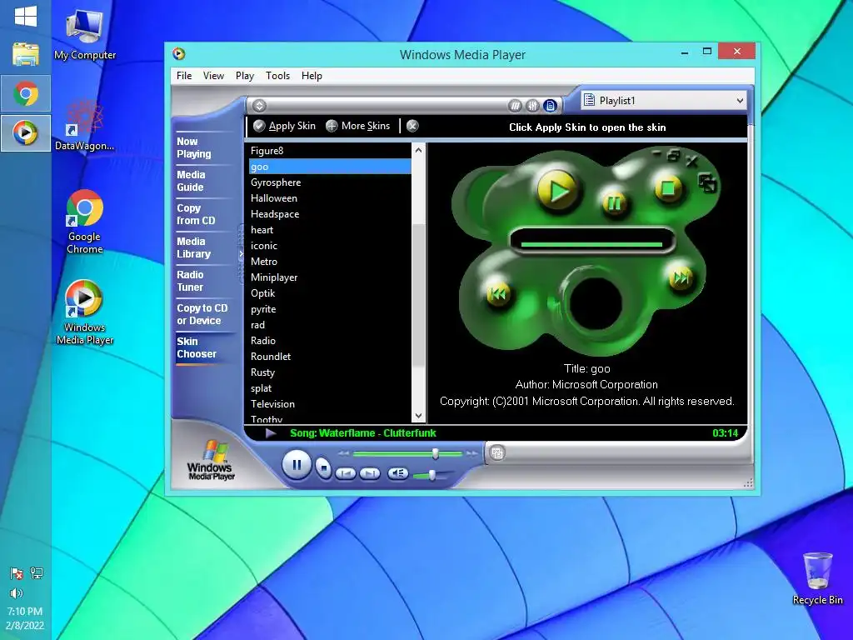This screenshot has width=853, height=640.
Task: Switch to the Now Playing tab
Action: [x=193, y=147]
